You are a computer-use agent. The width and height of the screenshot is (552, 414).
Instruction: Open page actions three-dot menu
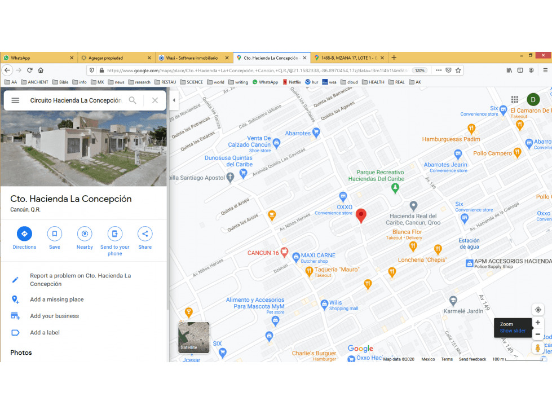439,70
